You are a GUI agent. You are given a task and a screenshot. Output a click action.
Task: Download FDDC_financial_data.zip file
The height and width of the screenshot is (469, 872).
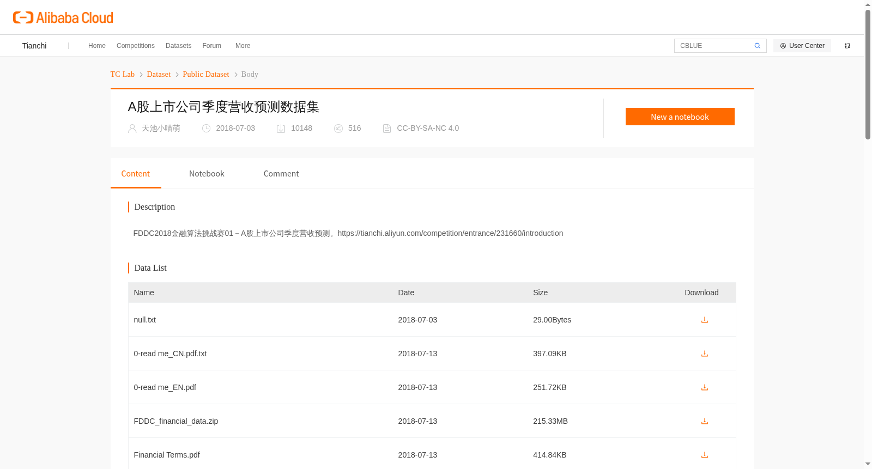pyautogui.click(x=705, y=421)
